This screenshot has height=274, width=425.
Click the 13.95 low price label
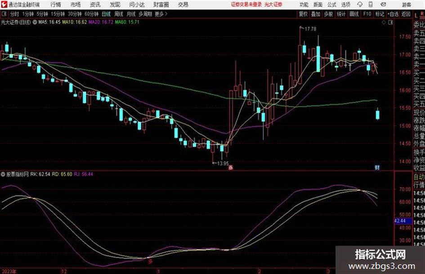pos(223,163)
